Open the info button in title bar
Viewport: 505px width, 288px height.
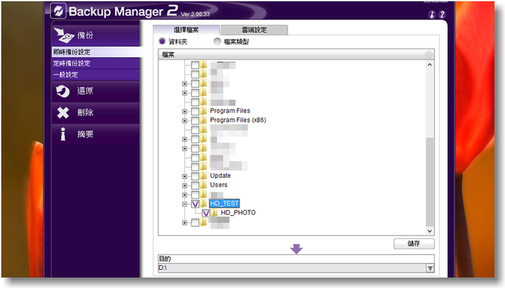(x=431, y=15)
